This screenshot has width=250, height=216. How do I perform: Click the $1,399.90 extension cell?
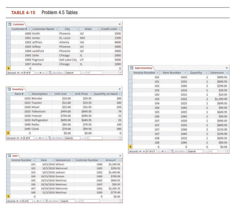(218, 99)
